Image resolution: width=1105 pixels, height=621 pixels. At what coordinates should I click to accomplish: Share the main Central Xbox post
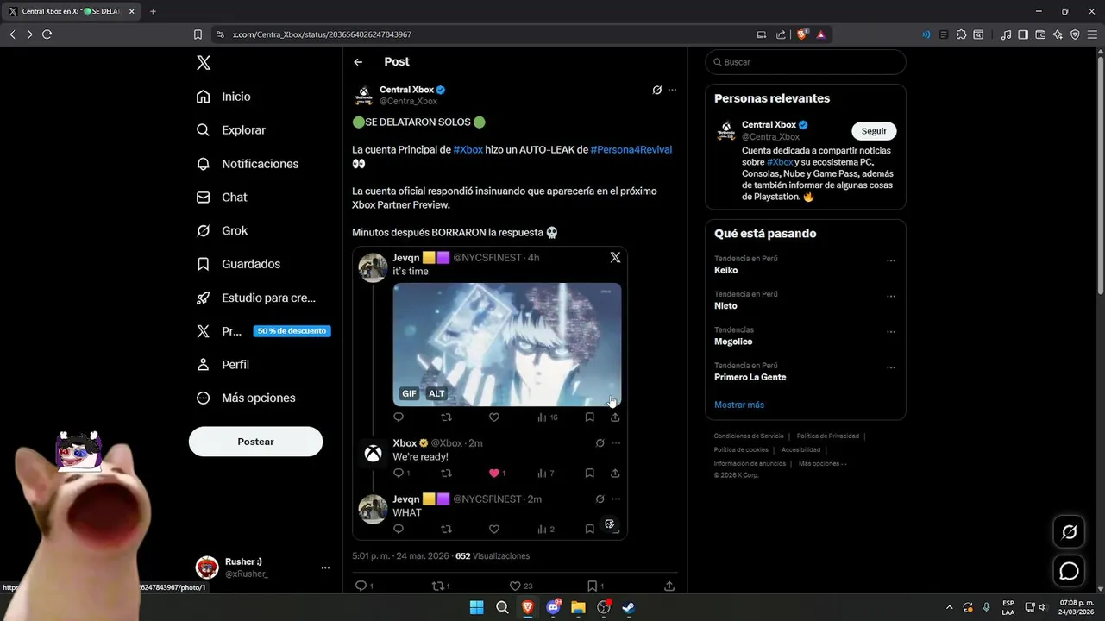point(669,586)
